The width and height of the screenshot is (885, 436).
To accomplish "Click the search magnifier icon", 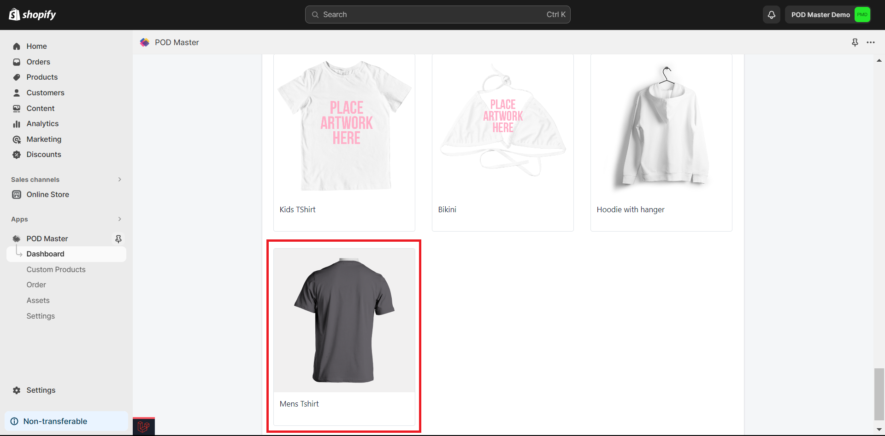I will point(315,15).
